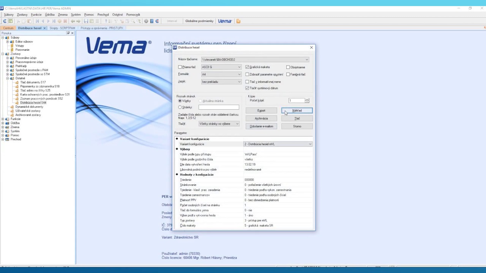Viewport: 486px width, 273px height.
Task: Expand the Personálne údaje tree node
Action: [x=7, y=58]
